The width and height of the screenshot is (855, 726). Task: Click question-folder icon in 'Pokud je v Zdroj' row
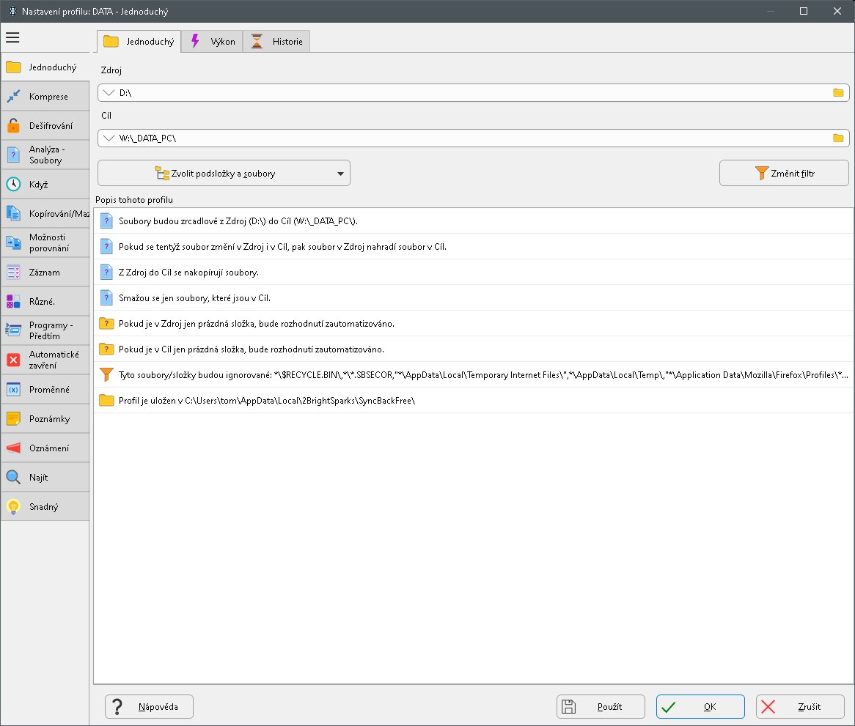click(106, 324)
